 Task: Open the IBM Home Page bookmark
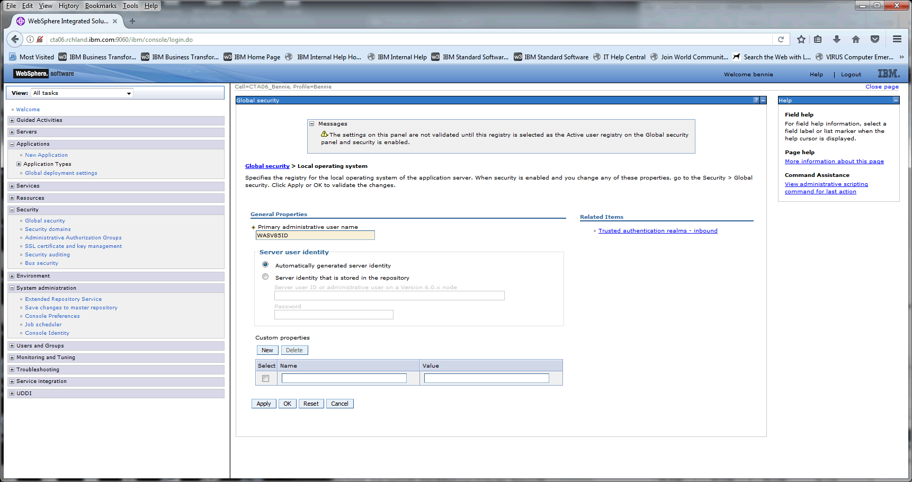[252, 57]
